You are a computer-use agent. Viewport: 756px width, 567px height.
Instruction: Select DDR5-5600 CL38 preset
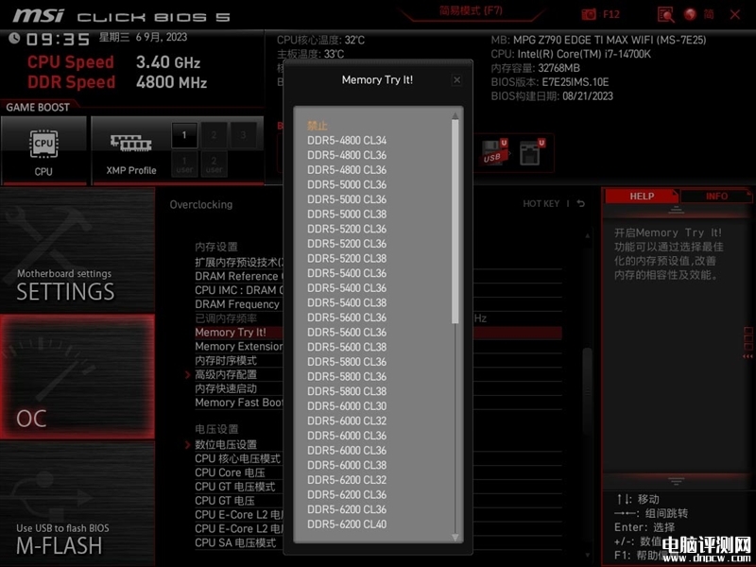click(x=347, y=347)
